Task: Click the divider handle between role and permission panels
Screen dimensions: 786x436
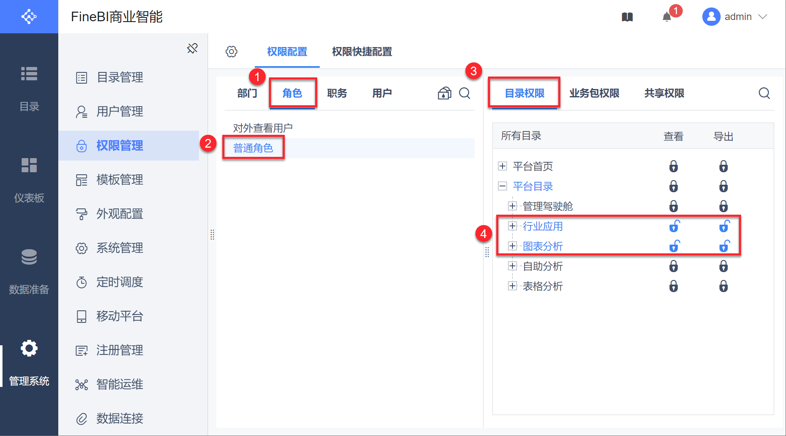Action: pos(487,252)
